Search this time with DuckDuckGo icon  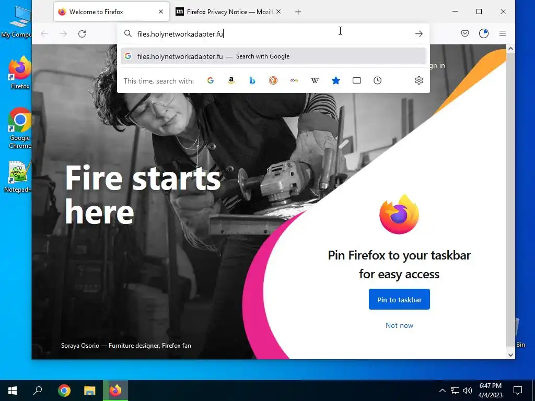coord(273,80)
